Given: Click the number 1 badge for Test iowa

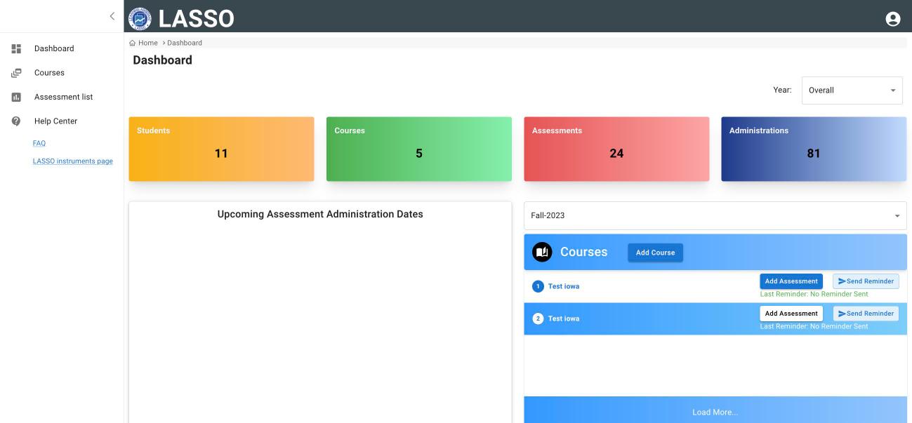Looking at the screenshot, I should click(x=538, y=286).
